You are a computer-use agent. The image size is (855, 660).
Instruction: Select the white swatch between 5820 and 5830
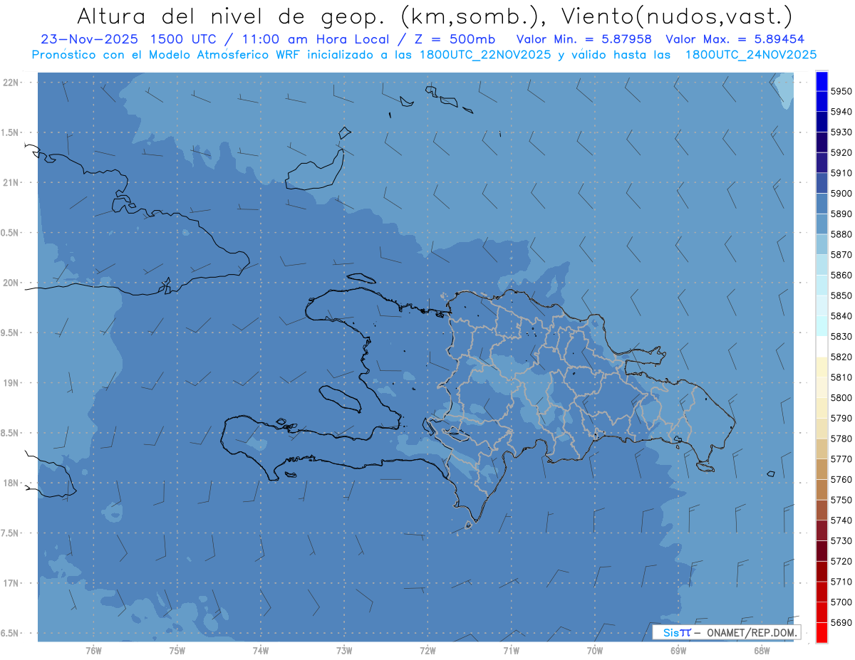tap(822, 346)
